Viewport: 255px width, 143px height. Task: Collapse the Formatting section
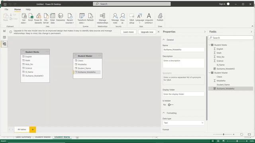tap(164, 113)
